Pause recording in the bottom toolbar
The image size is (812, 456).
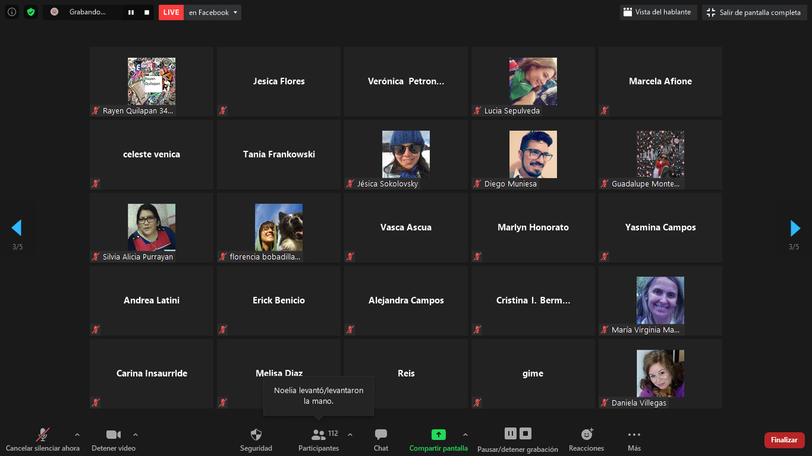click(510, 433)
